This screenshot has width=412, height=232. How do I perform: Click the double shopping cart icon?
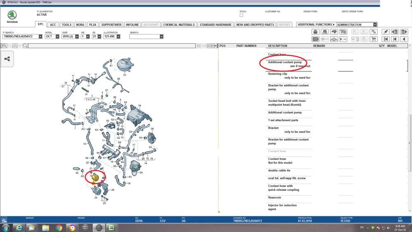pos(373,32)
